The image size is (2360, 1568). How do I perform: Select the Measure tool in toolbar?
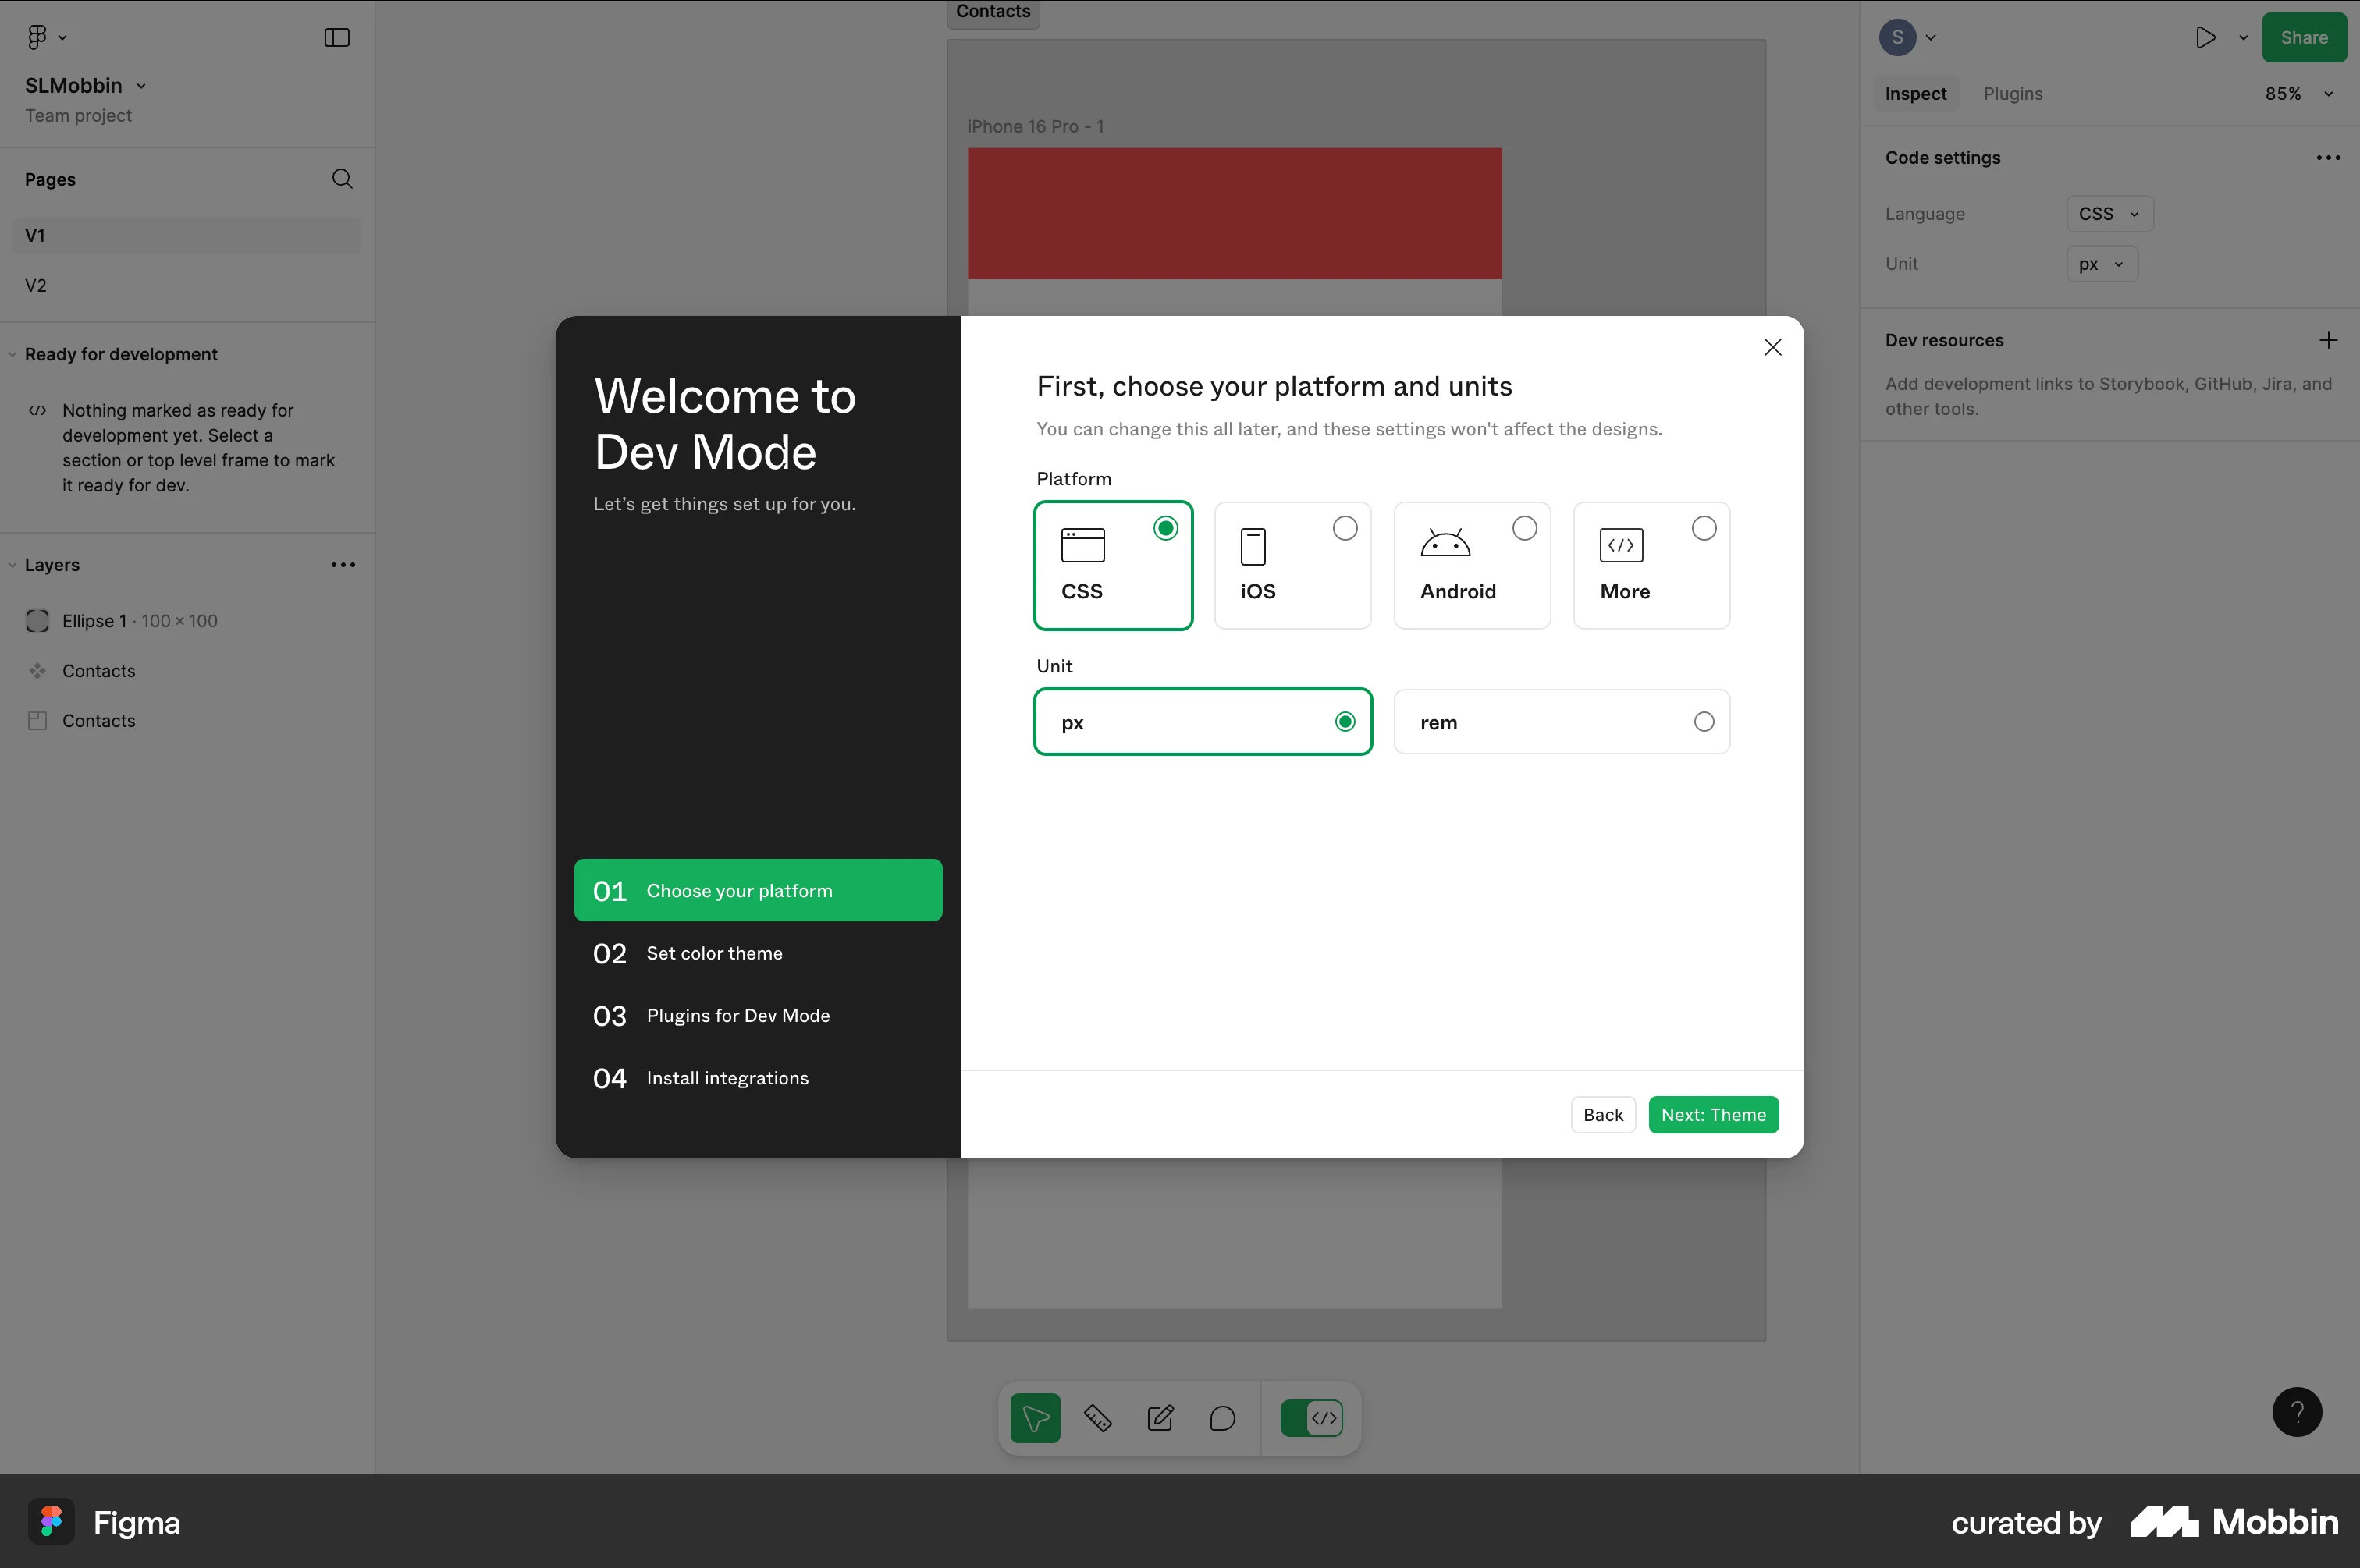pyautogui.click(x=1097, y=1418)
